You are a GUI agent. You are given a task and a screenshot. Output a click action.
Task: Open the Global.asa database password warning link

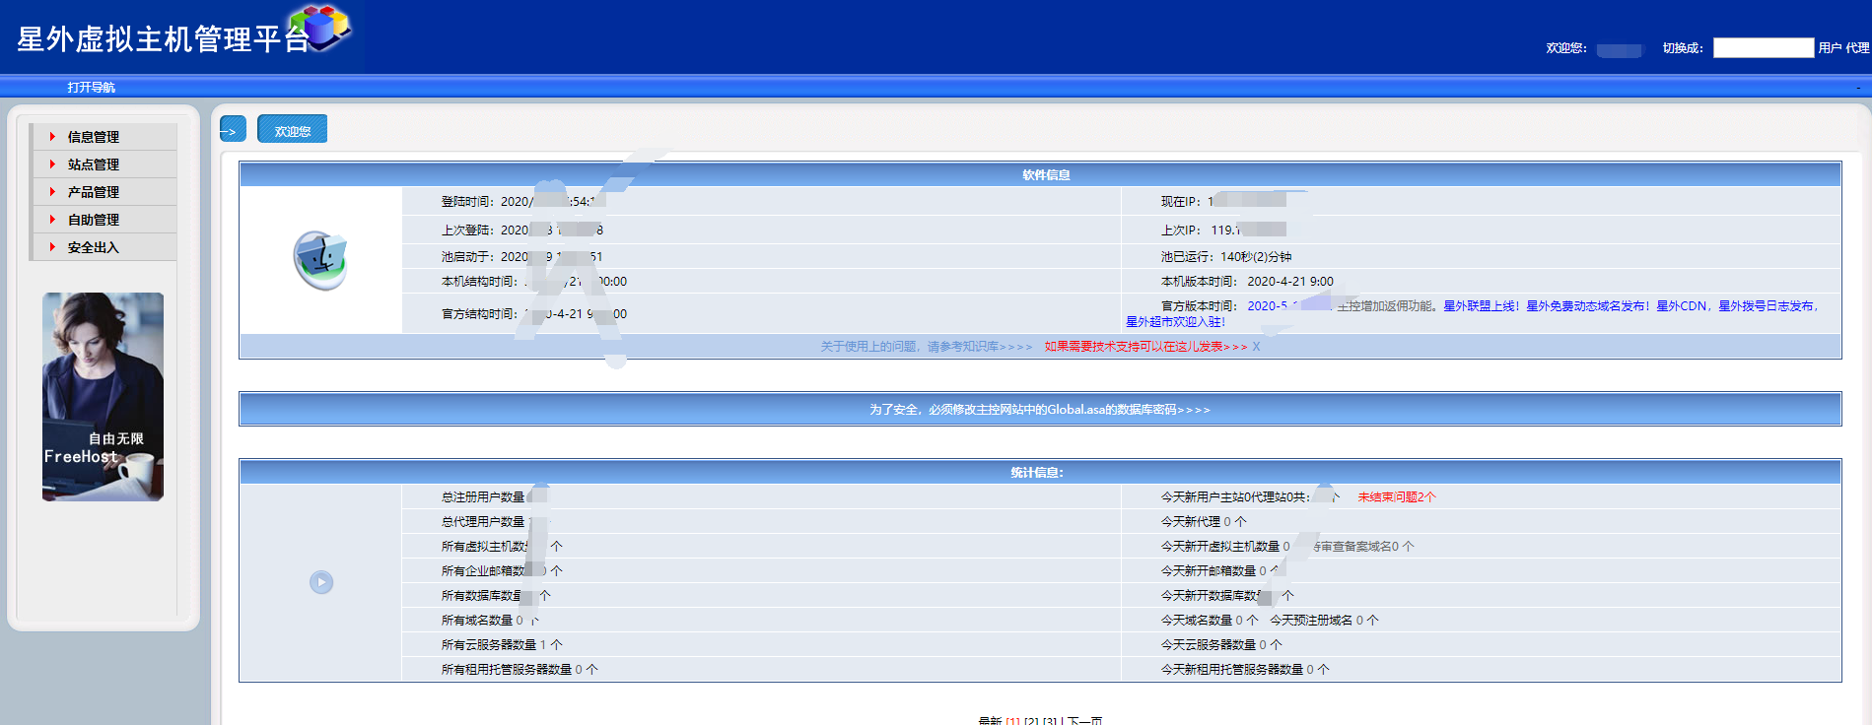pyautogui.click(x=1040, y=410)
